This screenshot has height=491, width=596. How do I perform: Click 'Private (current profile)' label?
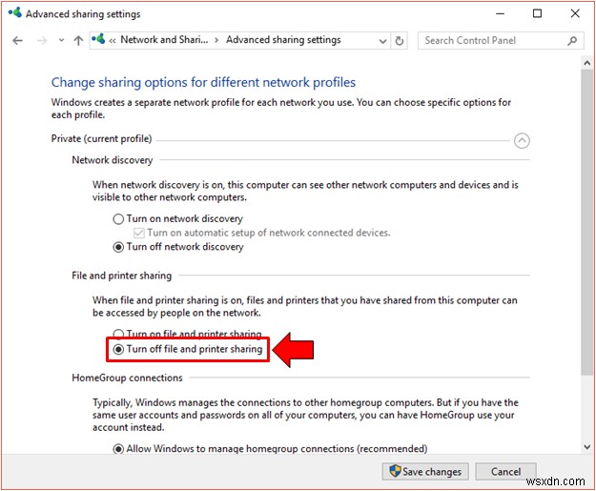pos(101,138)
